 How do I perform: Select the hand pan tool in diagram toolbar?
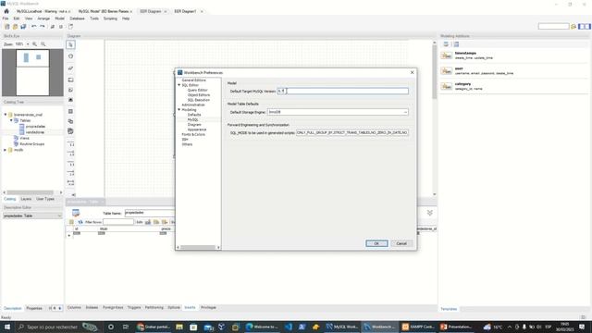click(x=70, y=56)
